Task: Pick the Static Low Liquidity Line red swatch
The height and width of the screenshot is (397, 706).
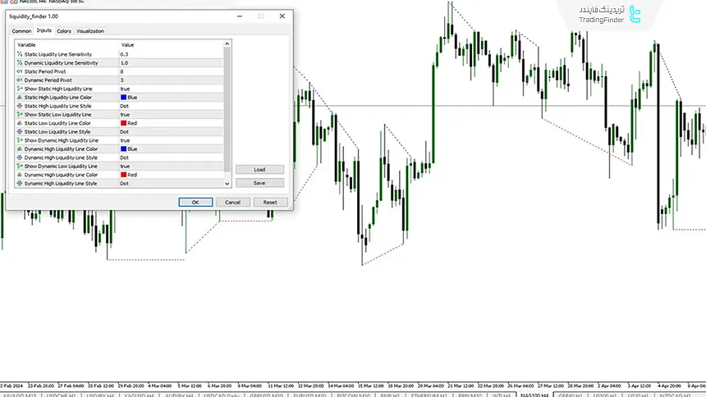Action: 123,123
